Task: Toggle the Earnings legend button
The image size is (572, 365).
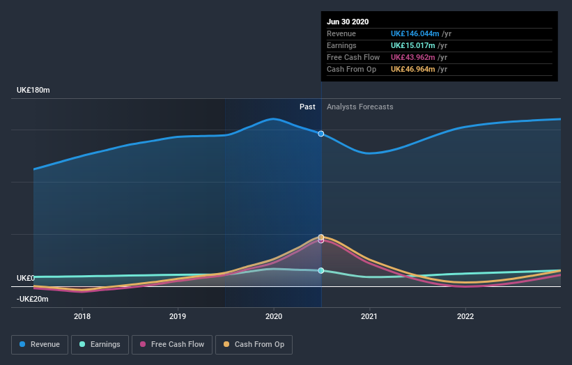Action: point(100,345)
